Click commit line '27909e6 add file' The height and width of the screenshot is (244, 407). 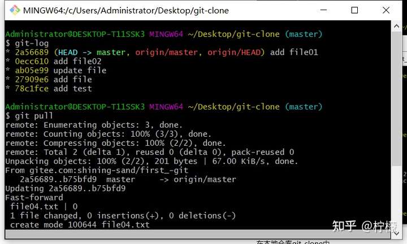point(49,80)
